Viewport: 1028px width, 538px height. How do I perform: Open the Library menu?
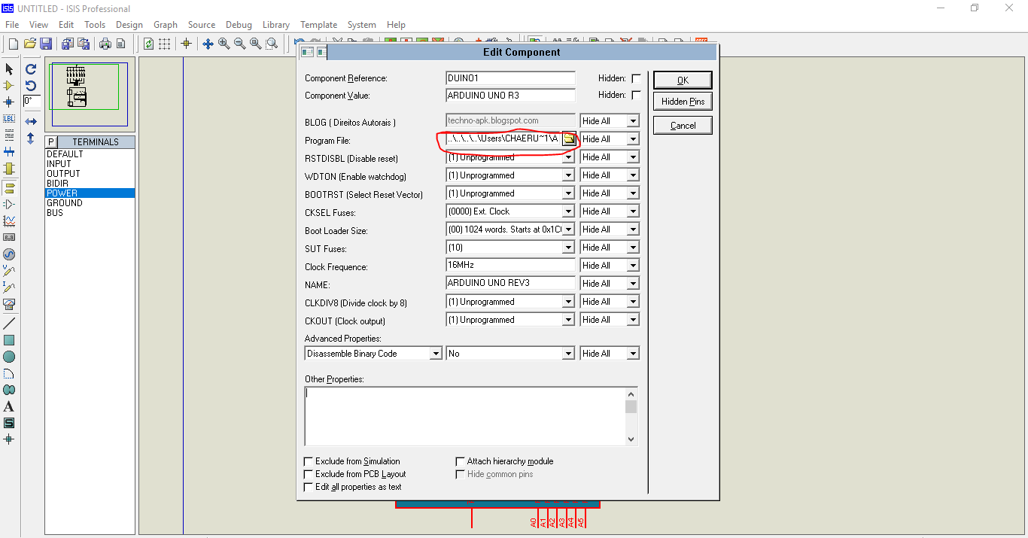[276, 25]
